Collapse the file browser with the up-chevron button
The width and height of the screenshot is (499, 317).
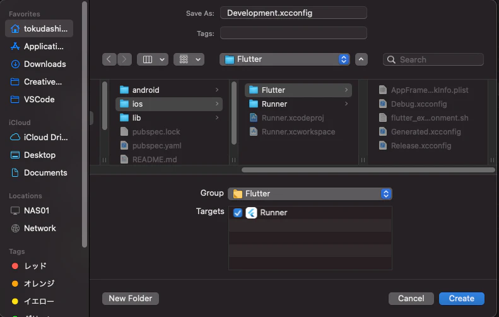coord(361,59)
